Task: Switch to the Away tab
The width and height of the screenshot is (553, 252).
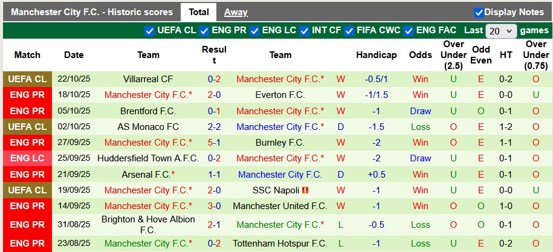Action: coord(236,12)
